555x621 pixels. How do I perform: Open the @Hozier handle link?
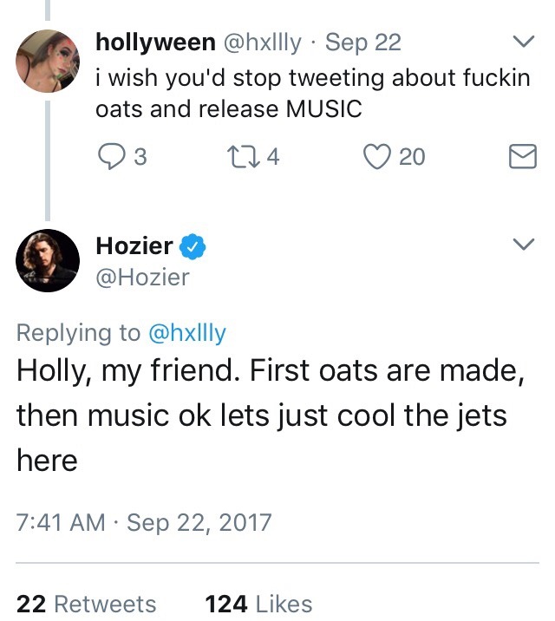pyautogui.click(x=143, y=277)
